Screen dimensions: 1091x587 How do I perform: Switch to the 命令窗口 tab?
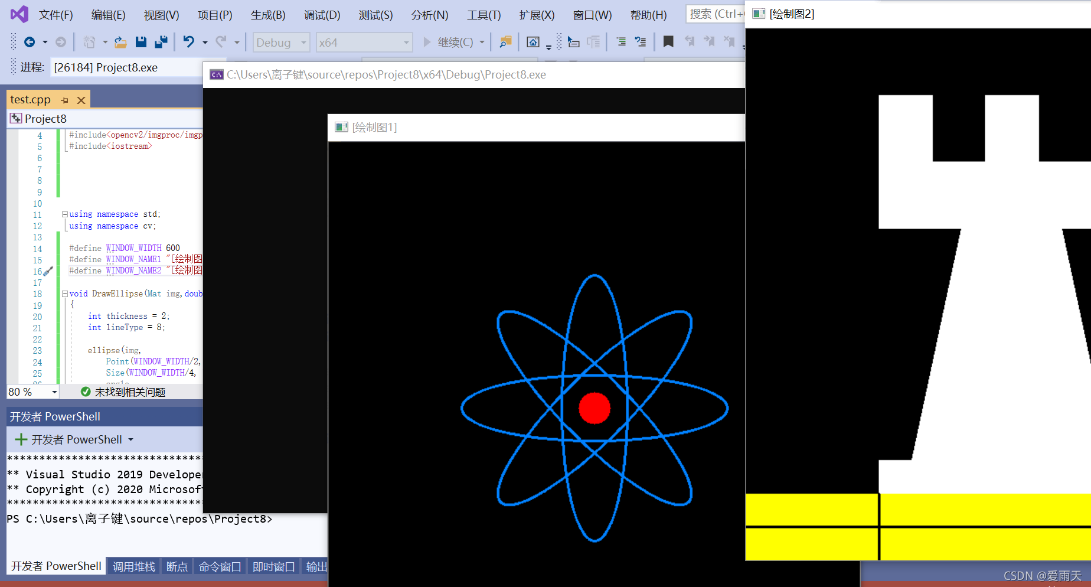pos(220,566)
